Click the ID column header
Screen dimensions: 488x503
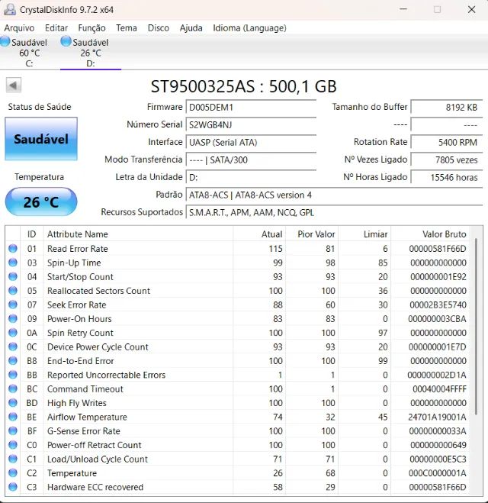tap(32, 234)
